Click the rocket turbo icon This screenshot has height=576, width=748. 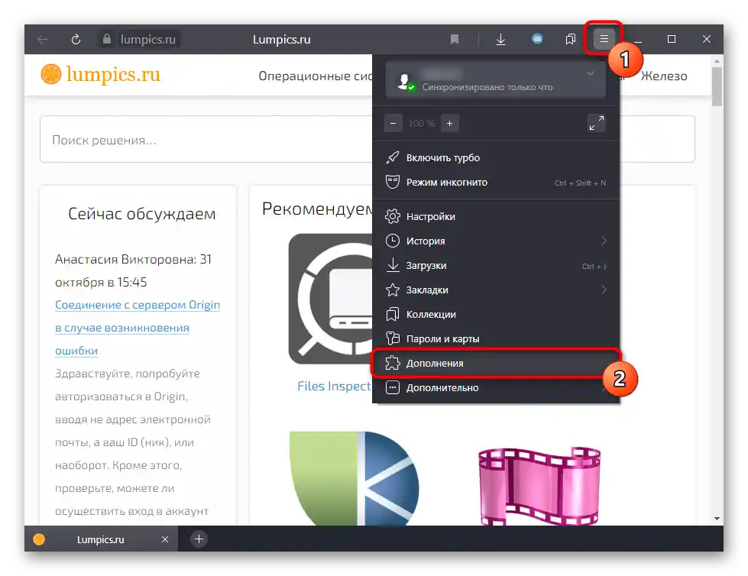click(393, 157)
